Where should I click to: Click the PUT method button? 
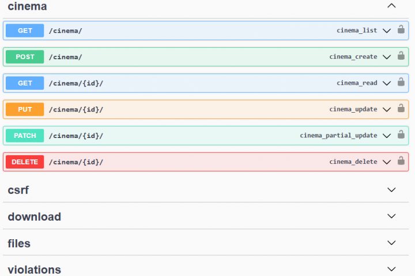25,109
